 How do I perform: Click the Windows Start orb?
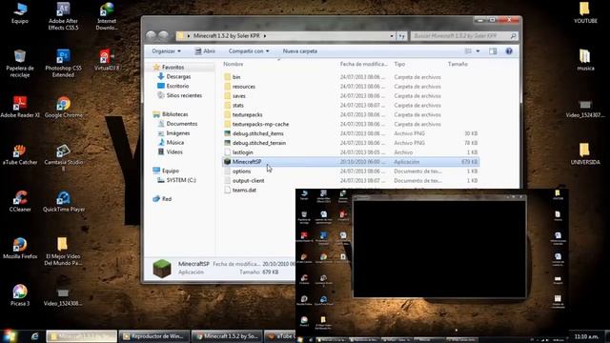[x=10, y=336]
